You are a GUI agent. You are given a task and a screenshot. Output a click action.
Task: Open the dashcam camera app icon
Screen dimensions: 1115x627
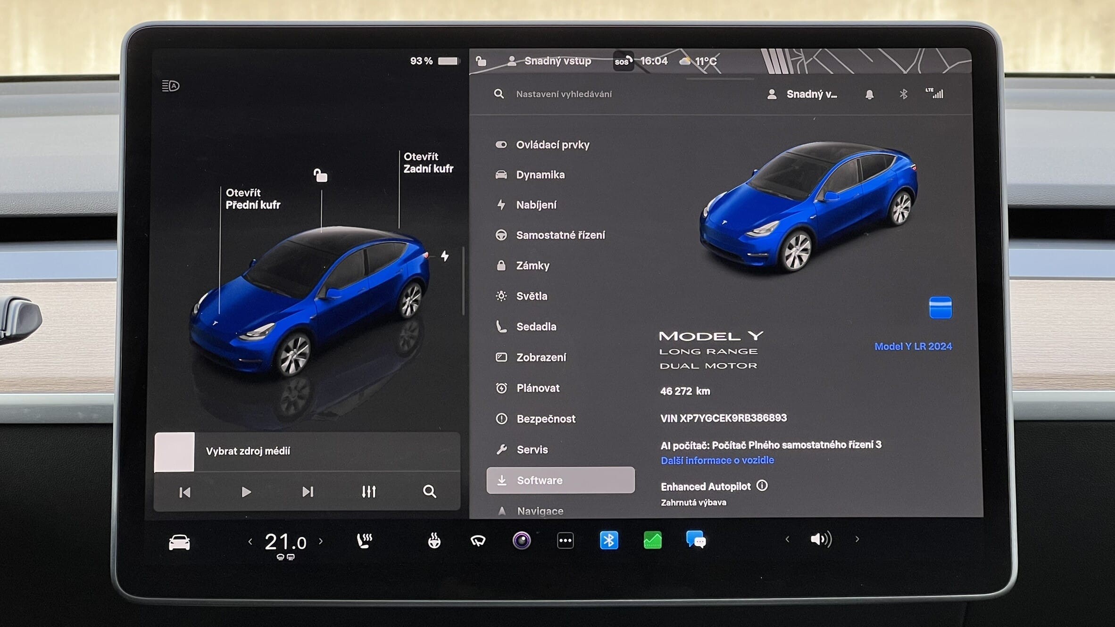(x=522, y=540)
